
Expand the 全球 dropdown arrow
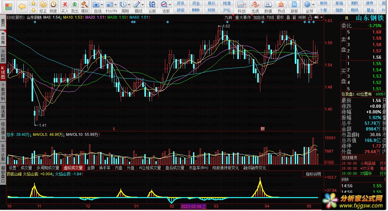pyautogui.click(x=313, y=4)
